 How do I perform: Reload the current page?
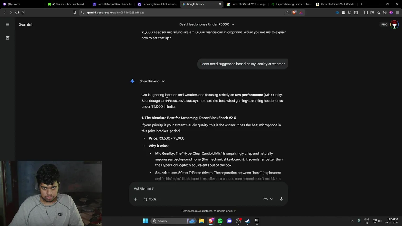coord(17,13)
